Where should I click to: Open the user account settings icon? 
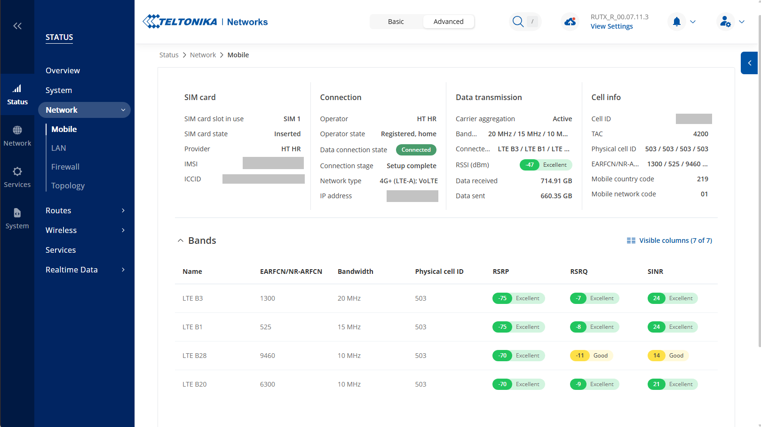[x=726, y=22]
